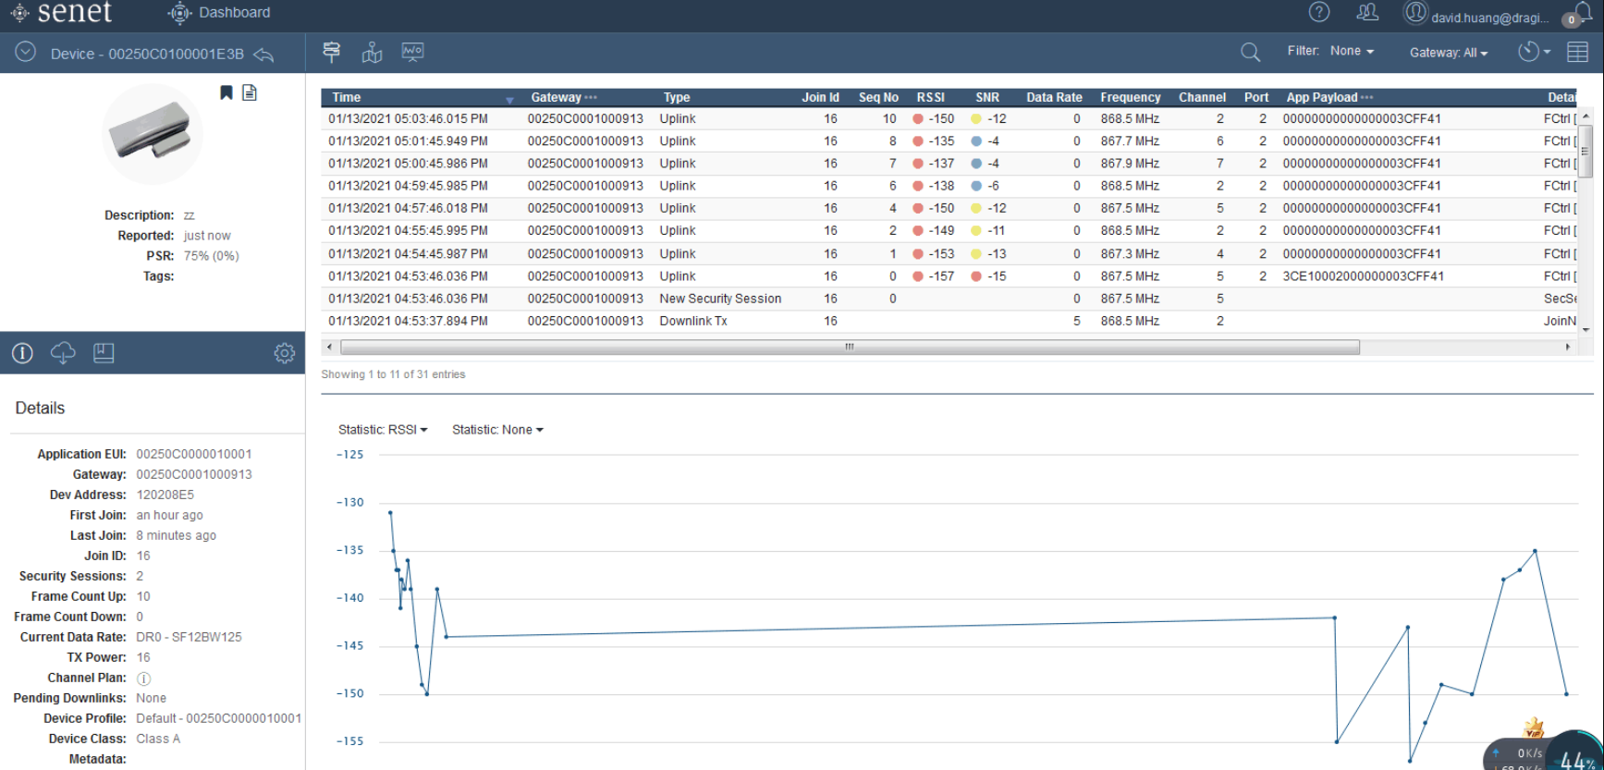1604x770 pixels.
Task: Open the device settings gear icon
Action: point(285,353)
